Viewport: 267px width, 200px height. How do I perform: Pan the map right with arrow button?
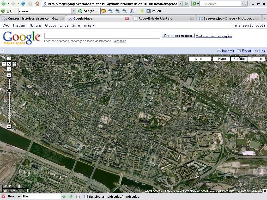point(14,64)
